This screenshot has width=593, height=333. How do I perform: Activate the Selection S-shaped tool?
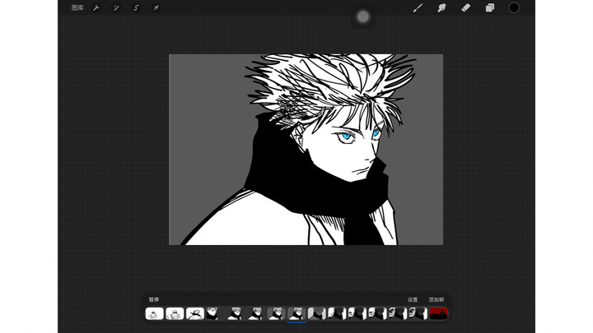click(x=136, y=7)
